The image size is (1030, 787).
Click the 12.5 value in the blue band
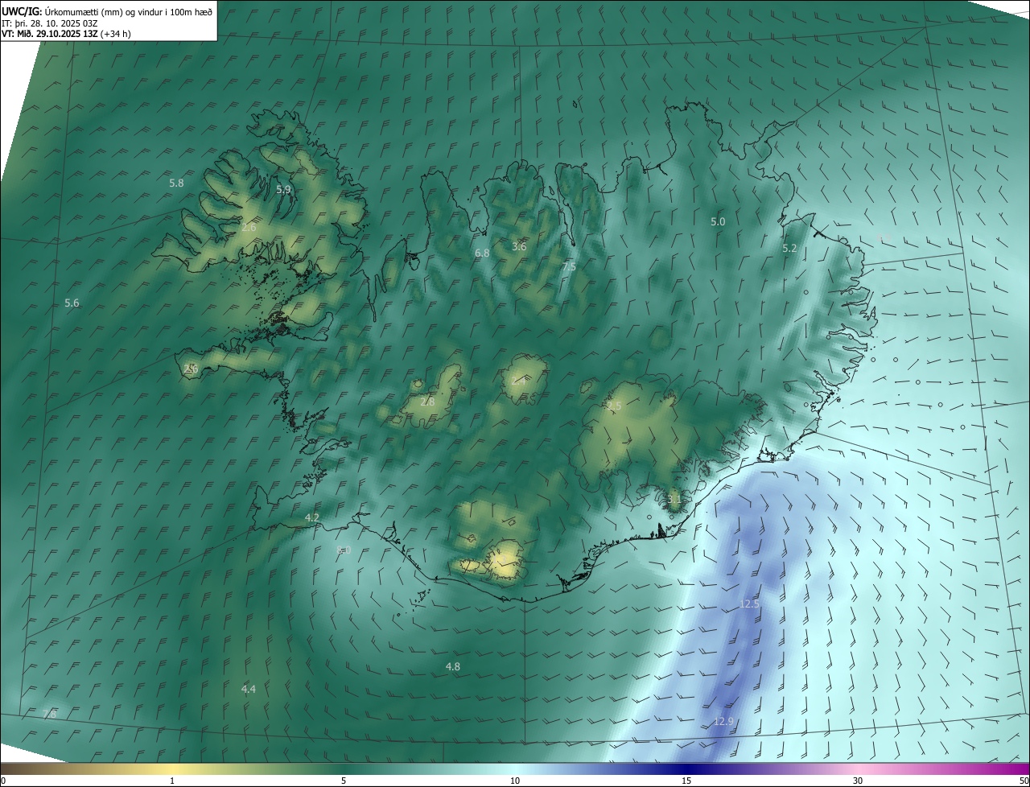[x=749, y=604]
